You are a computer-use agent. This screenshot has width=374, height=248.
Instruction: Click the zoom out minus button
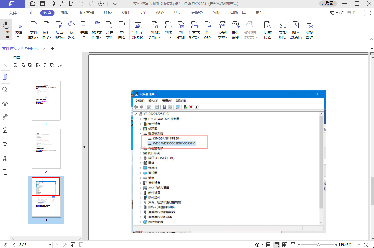[299, 245]
